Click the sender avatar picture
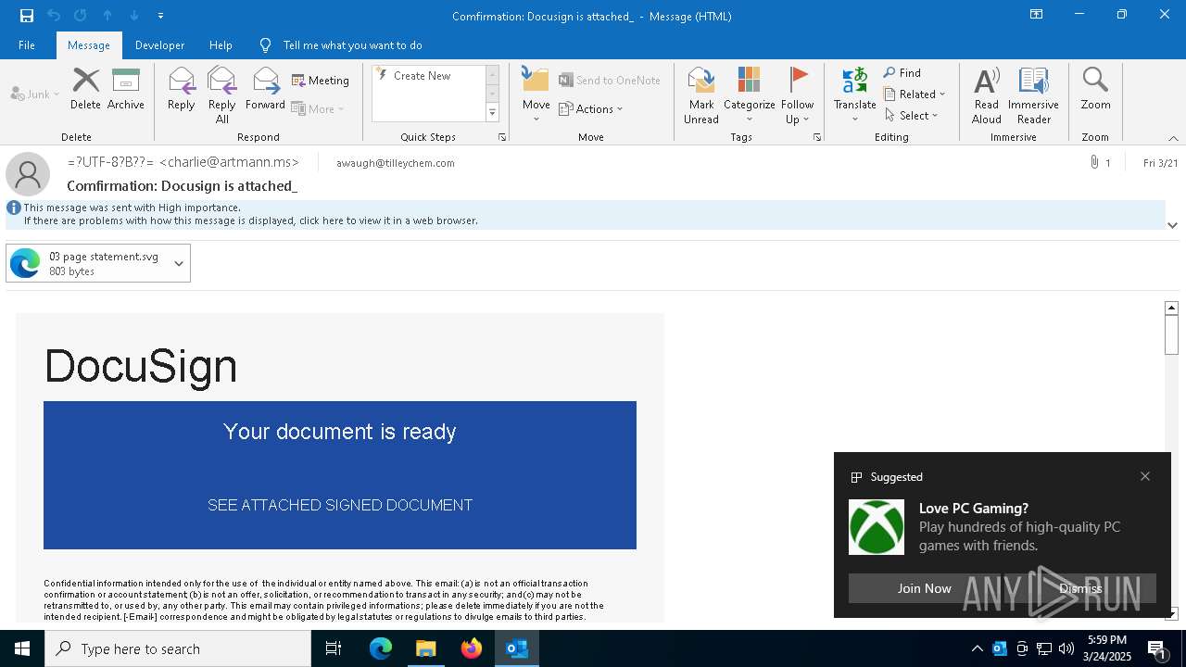 (28, 174)
